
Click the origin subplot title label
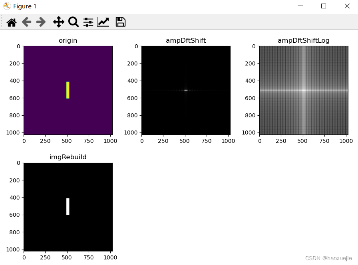point(68,40)
